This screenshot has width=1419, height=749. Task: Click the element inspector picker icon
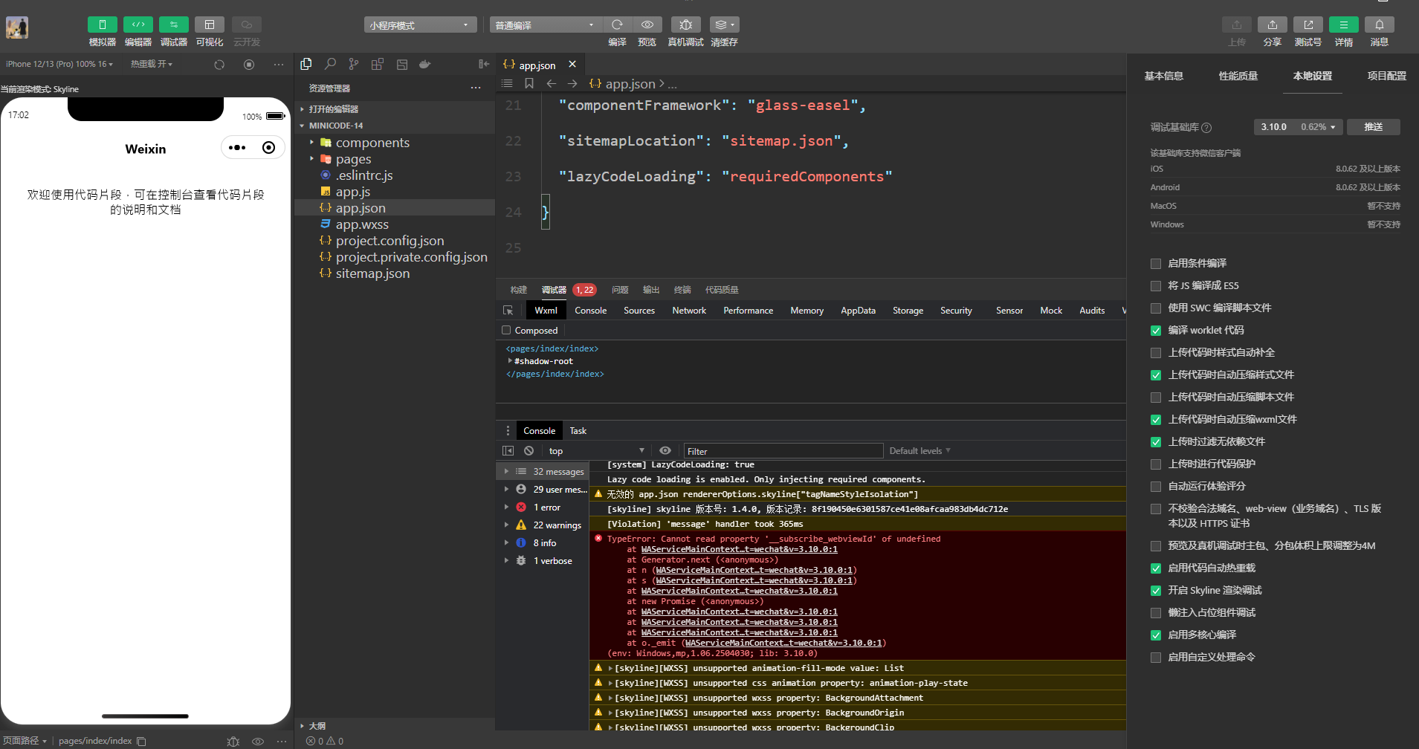pos(508,311)
